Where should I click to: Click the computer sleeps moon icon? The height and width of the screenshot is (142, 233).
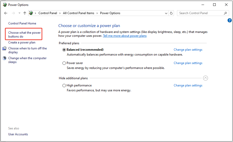[4, 58]
